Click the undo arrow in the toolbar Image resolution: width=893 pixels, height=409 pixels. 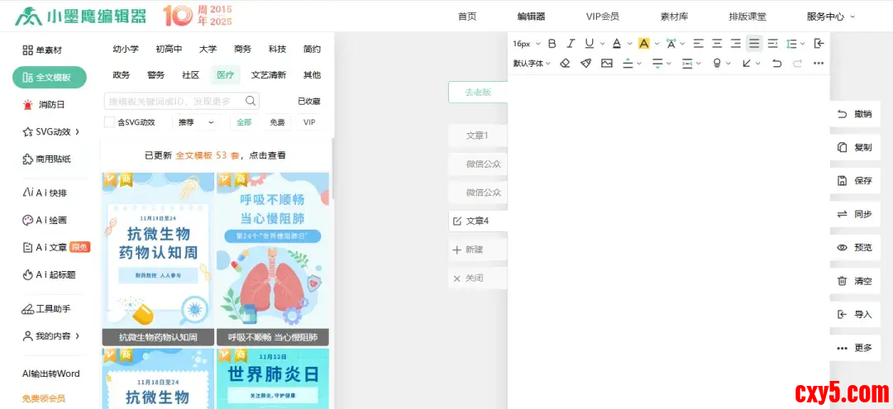click(x=776, y=64)
